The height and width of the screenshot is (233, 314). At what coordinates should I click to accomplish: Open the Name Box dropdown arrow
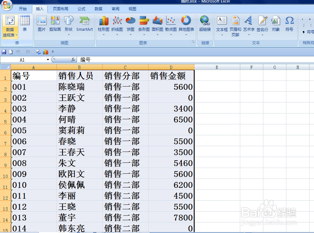[x=47, y=60]
